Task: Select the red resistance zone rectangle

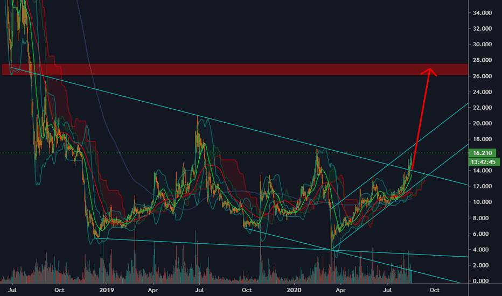Action: pyautogui.click(x=235, y=69)
